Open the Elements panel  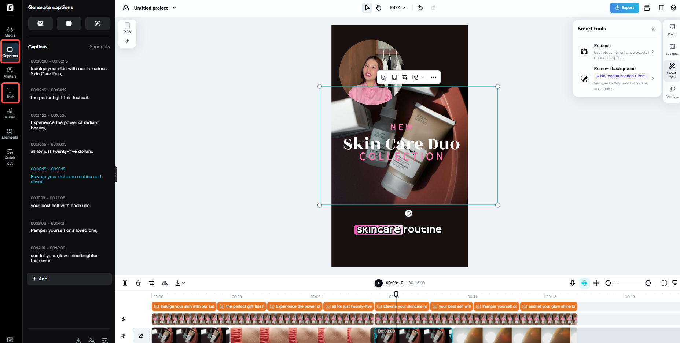(x=10, y=133)
